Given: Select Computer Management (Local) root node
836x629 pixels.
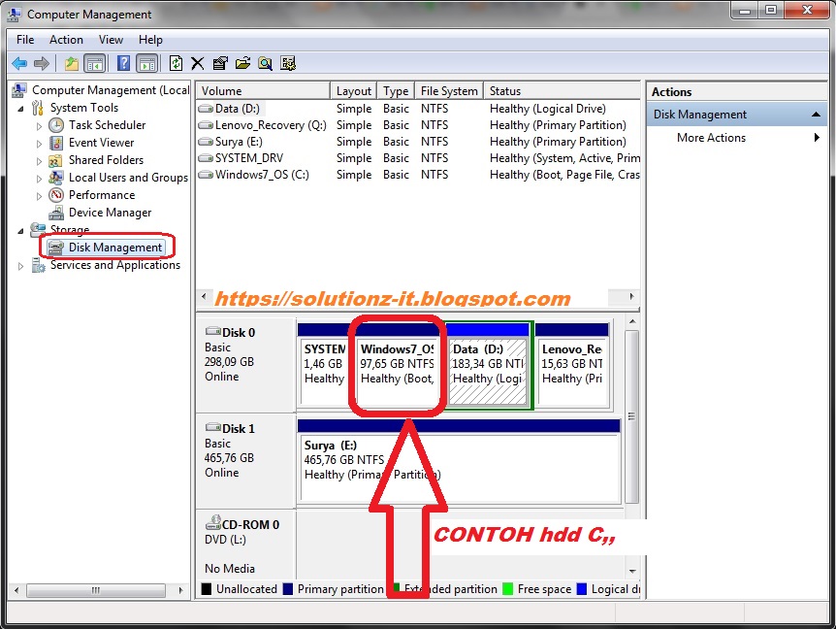Looking at the screenshot, I should [111, 90].
